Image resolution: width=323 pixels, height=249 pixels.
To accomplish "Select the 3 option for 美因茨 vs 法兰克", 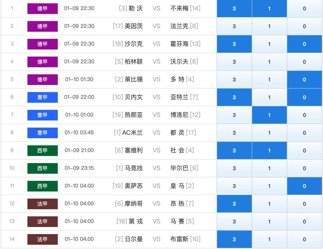I will (234, 26).
